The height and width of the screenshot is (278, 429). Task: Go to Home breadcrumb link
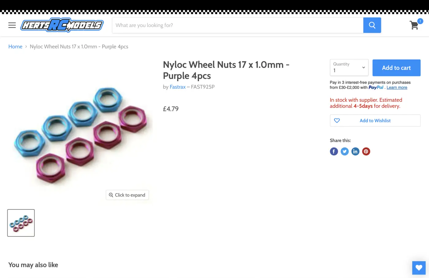[15, 47]
